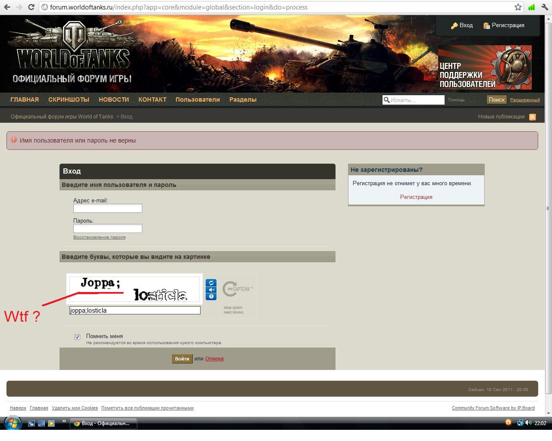Click the Отмена cancel link
This screenshot has width=552, height=441.
point(214,359)
